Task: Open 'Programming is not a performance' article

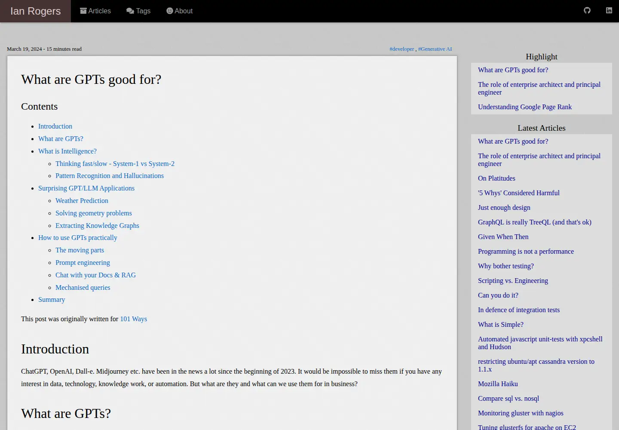Action: point(526,252)
